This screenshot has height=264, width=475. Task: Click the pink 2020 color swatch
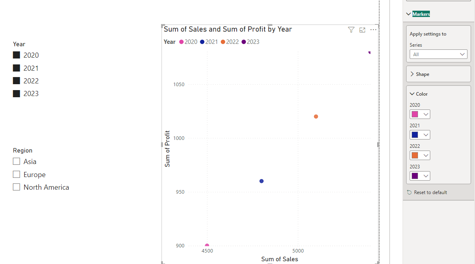(x=415, y=114)
